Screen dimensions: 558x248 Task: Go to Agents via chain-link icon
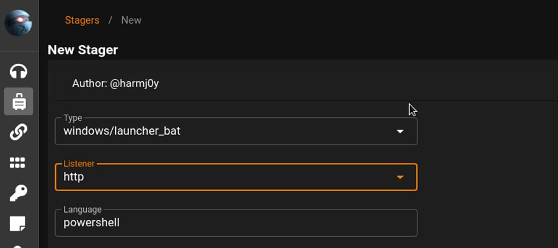pyautogui.click(x=18, y=132)
